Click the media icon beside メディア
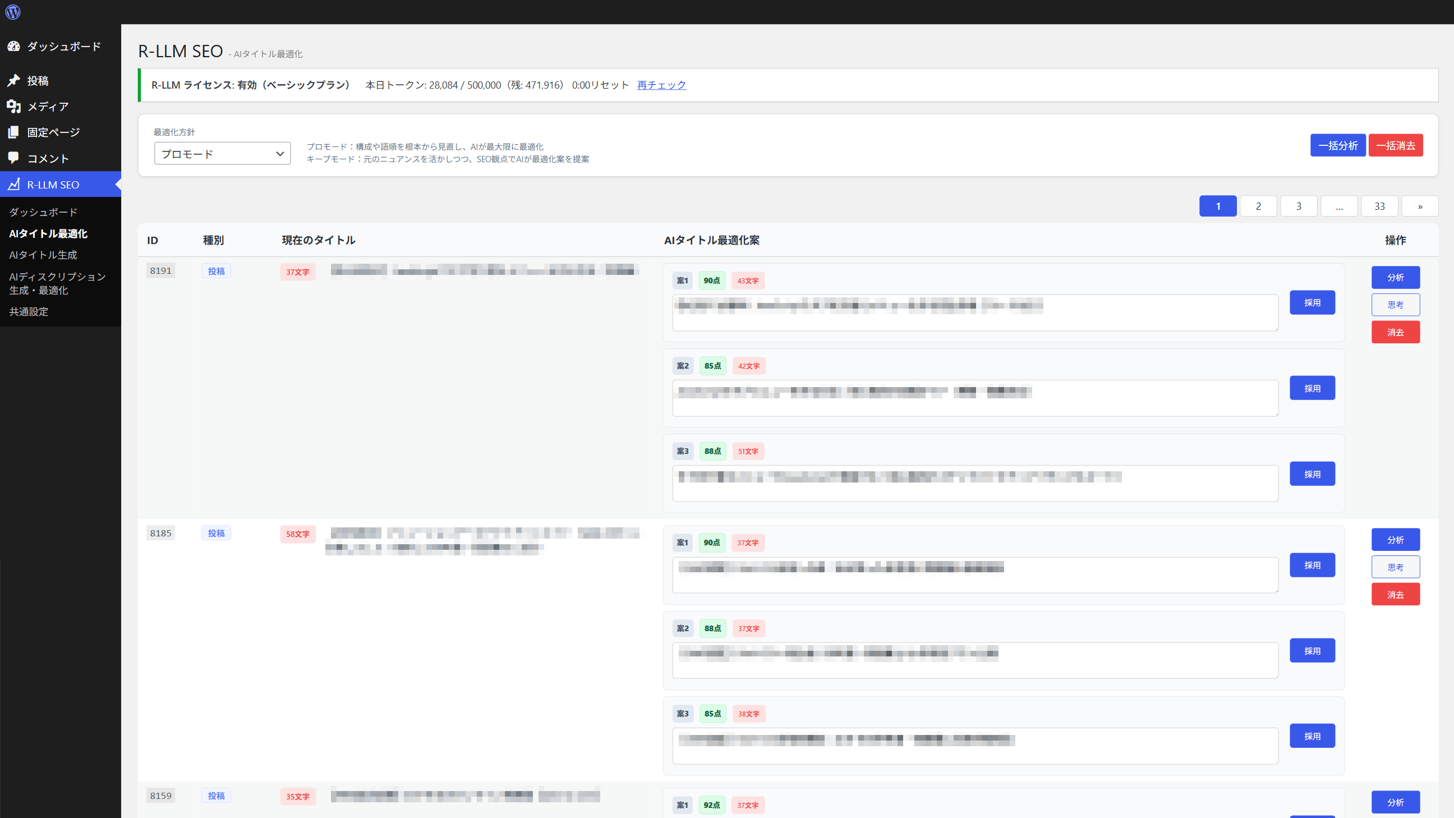 (13, 106)
